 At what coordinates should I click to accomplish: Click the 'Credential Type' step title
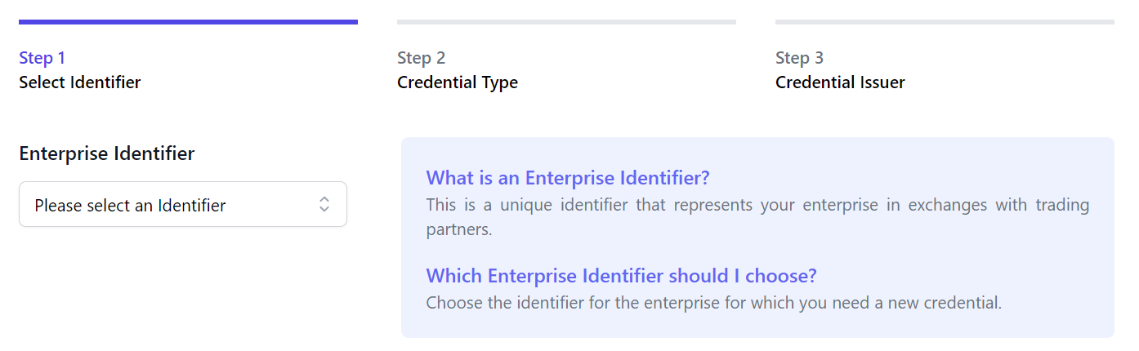458,82
